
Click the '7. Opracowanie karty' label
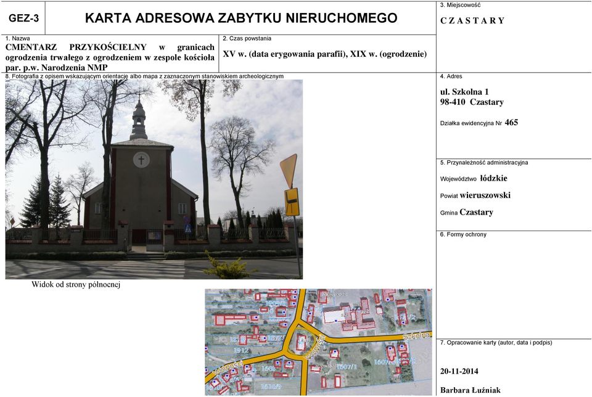click(496, 343)
